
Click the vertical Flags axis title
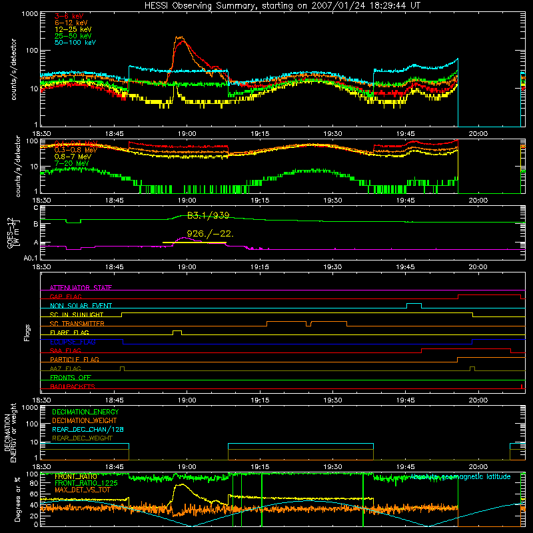pyautogui.click(x=27, y=332)
